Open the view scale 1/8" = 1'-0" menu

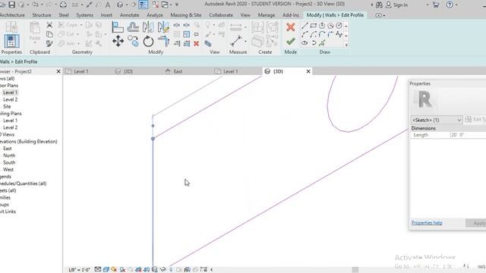pos(79,270)
